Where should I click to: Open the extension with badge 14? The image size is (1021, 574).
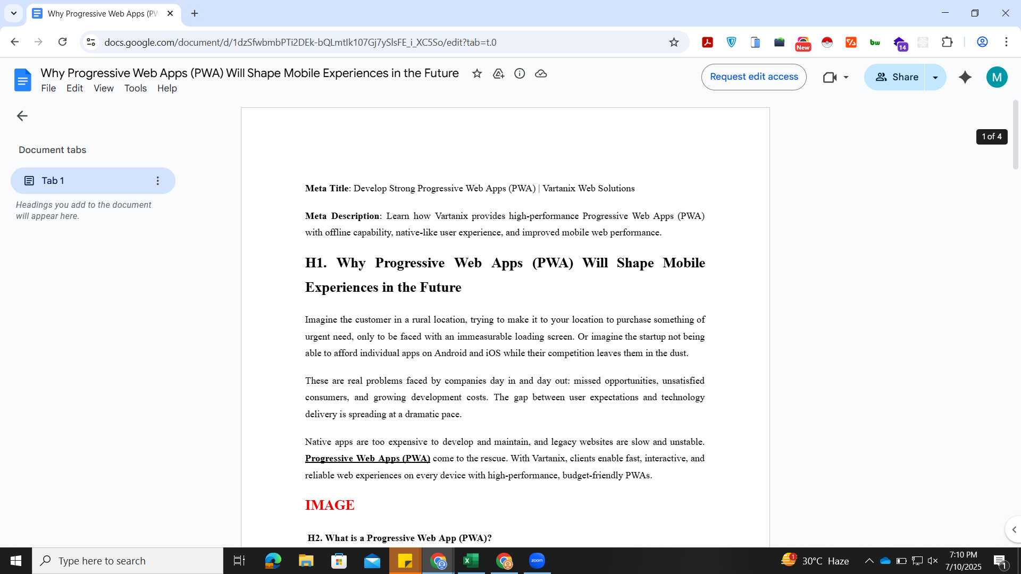[900, 44]
